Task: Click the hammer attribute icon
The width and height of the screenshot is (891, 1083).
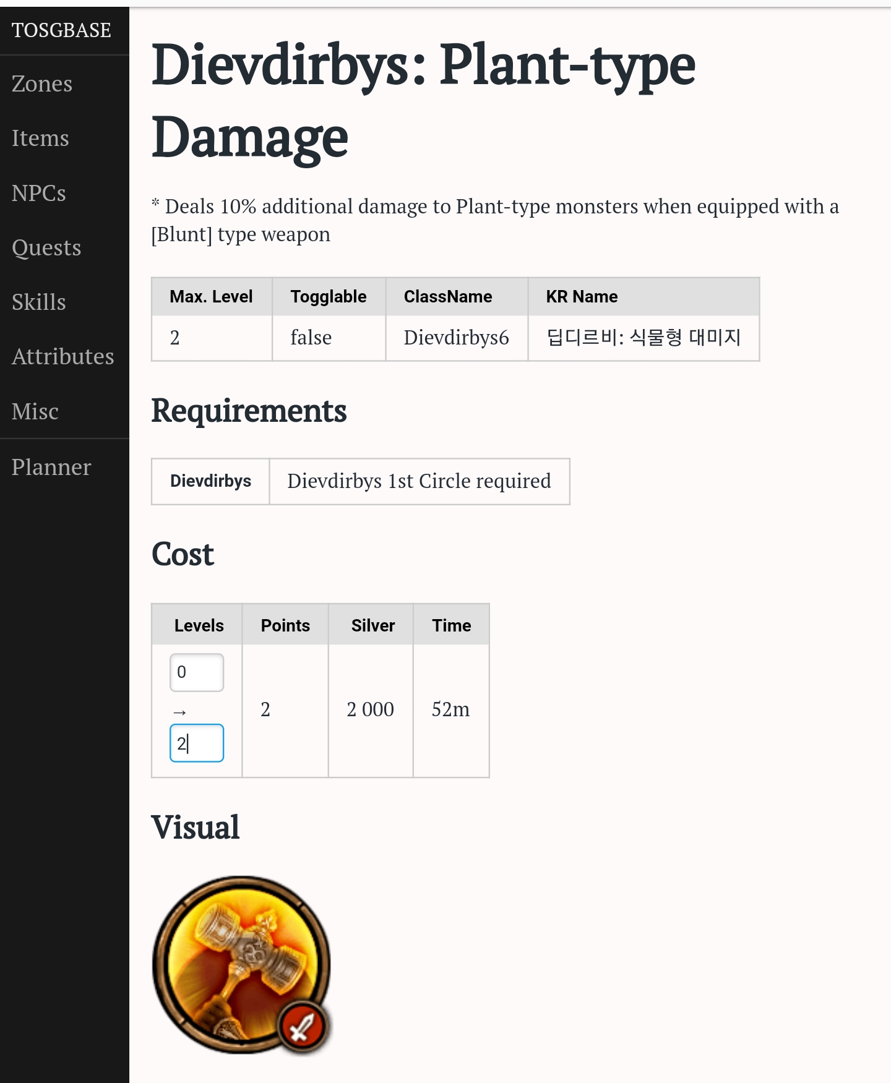Action: [x=241, y=964]
